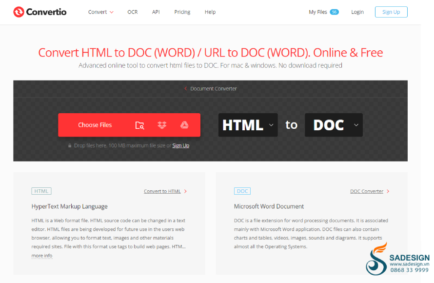Click the HyperText Markup Language heading

tap(69, 206)
